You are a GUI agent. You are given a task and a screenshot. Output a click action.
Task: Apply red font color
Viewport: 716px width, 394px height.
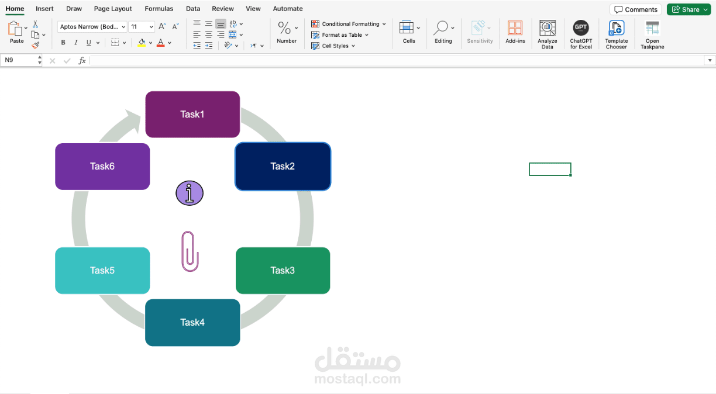click(161, 43)
